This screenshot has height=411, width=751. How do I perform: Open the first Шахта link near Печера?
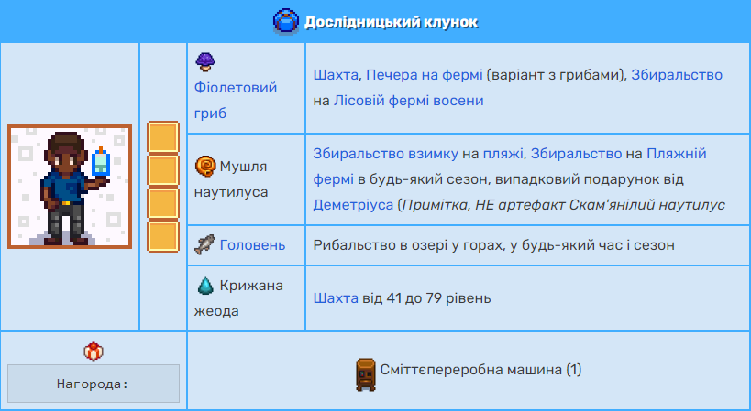coord(336,75)
